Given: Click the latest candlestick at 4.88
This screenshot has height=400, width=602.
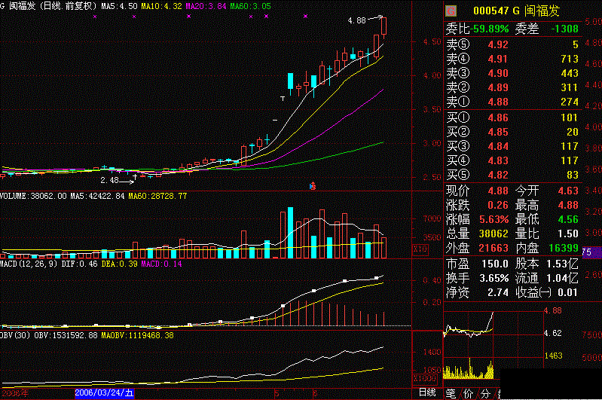Looking at the screenshot, I should click(384, 27).
